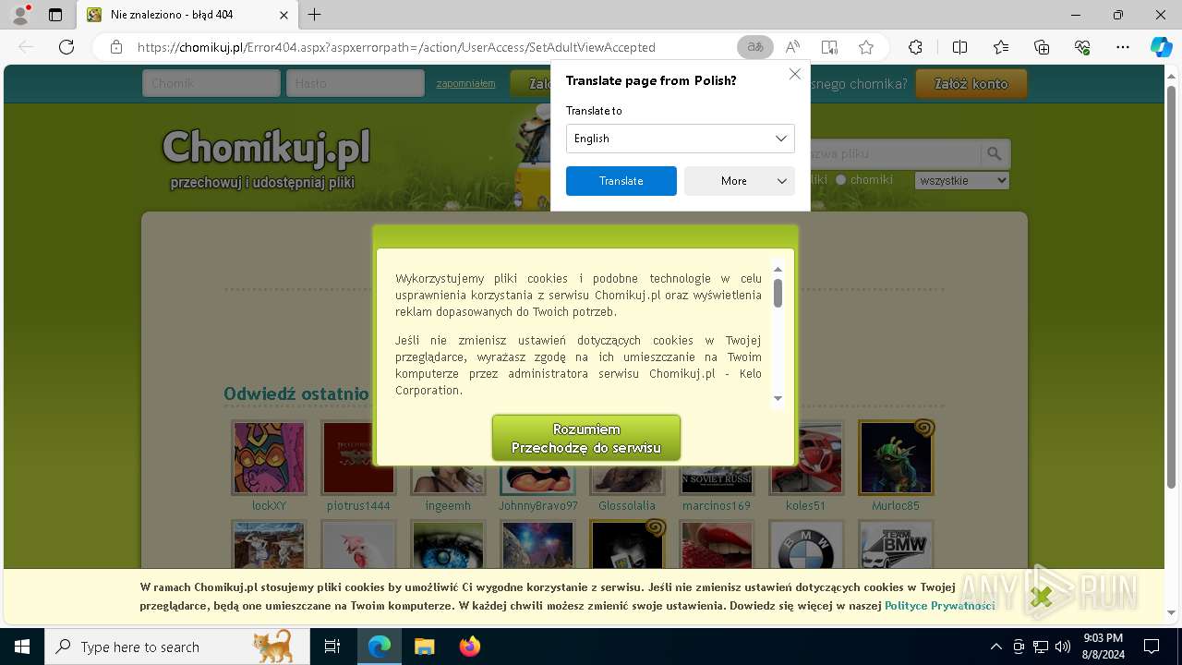Open the Favorites list icon
The height and width of the screenshot is (665, 1182).
pyautogui.click(x=1001, y=47)
